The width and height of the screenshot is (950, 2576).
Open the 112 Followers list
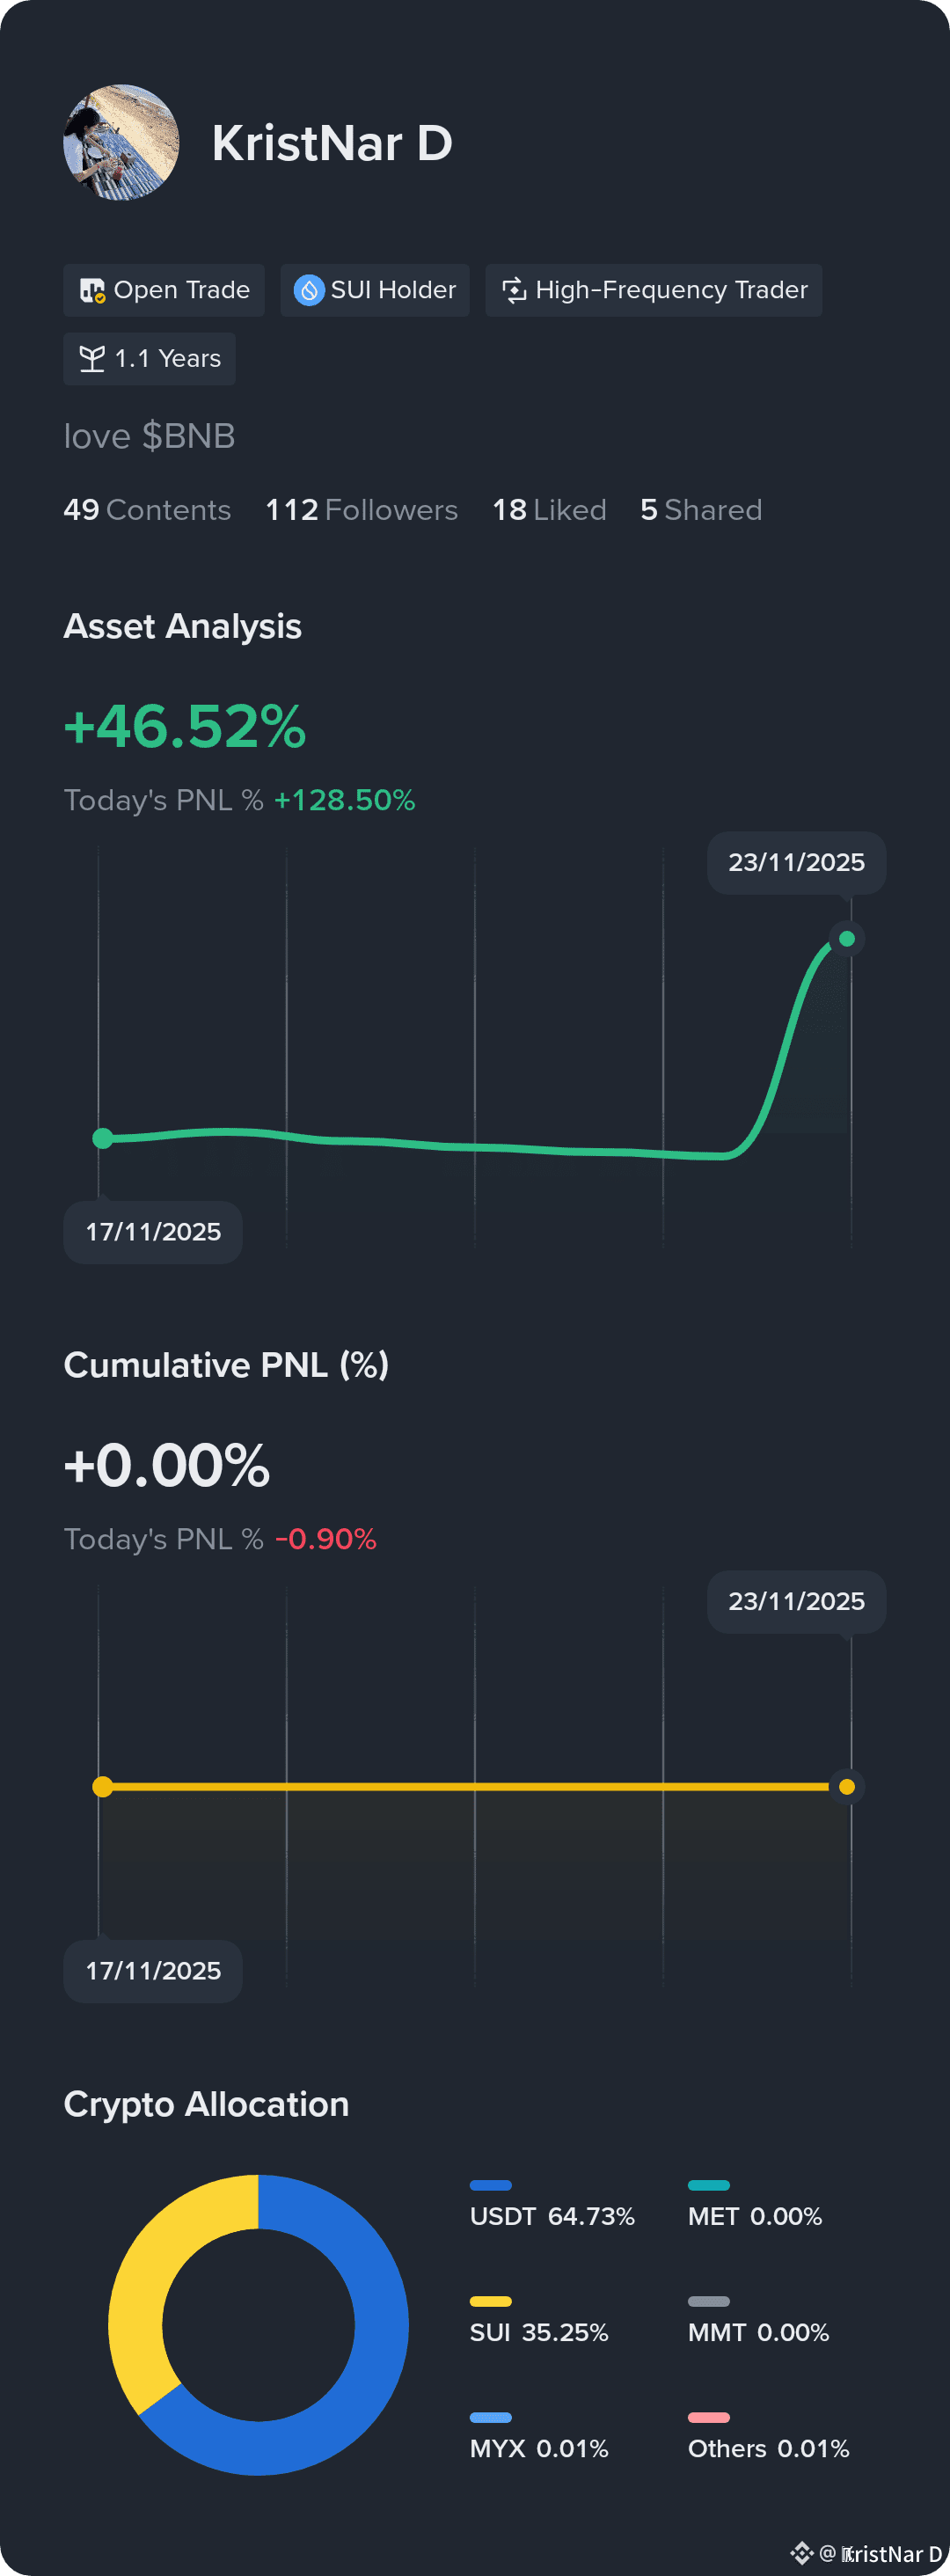click(x=361, y=510)
